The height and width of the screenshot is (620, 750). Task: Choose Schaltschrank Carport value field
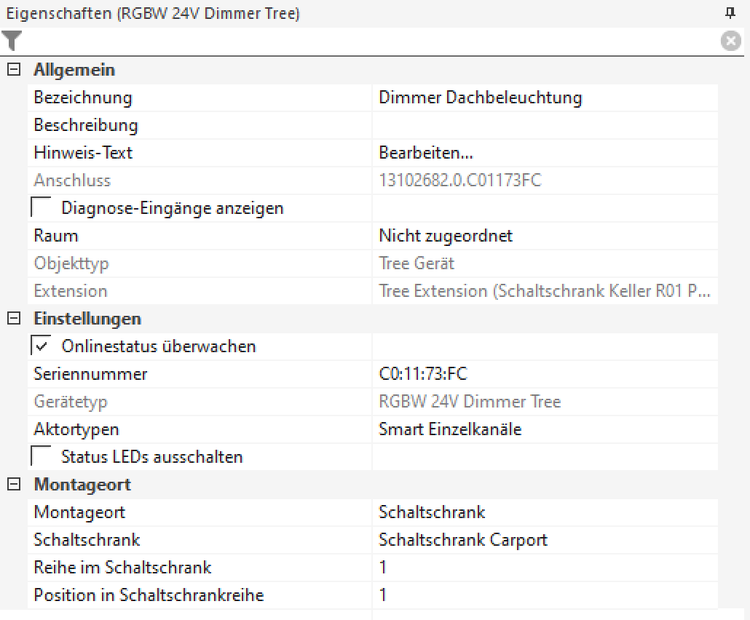tap(543, 540)
